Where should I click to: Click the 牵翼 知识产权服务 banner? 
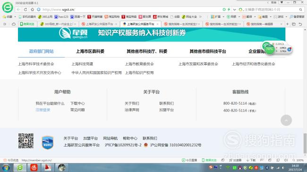(152, 34)
